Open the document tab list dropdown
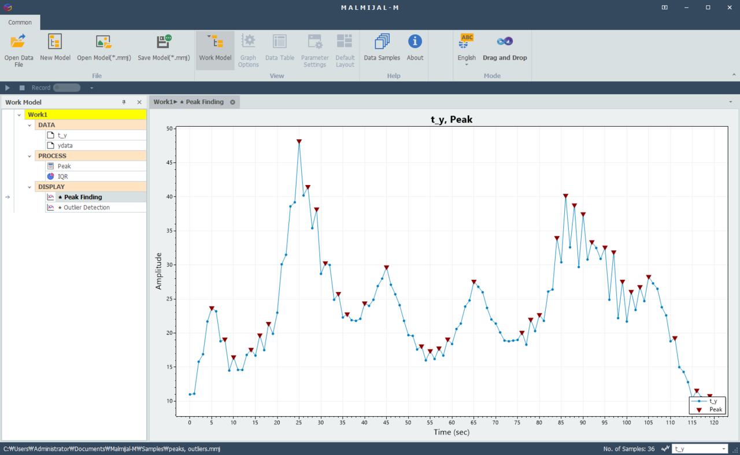 coord(730,102)
